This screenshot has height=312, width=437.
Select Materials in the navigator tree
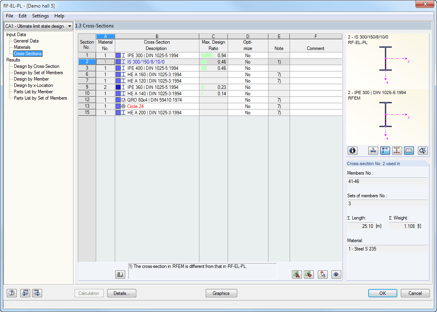pos(22,47)
